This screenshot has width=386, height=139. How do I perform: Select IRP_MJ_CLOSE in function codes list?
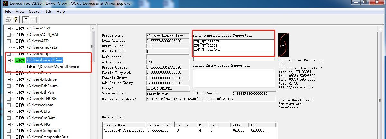tap(206, 45)
